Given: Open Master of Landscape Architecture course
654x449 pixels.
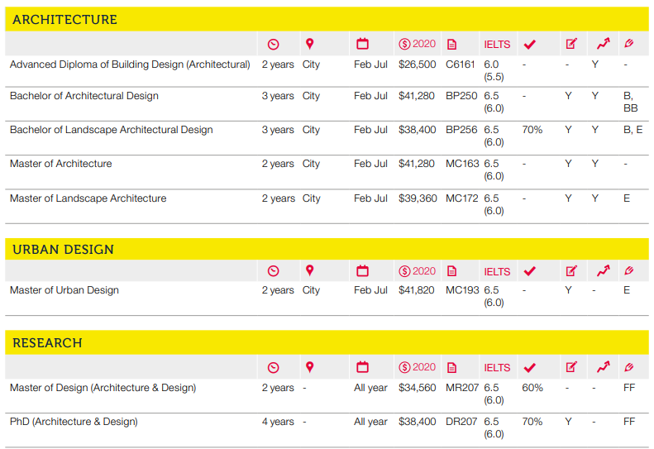Looking at the screenshot, I should 88,198.
